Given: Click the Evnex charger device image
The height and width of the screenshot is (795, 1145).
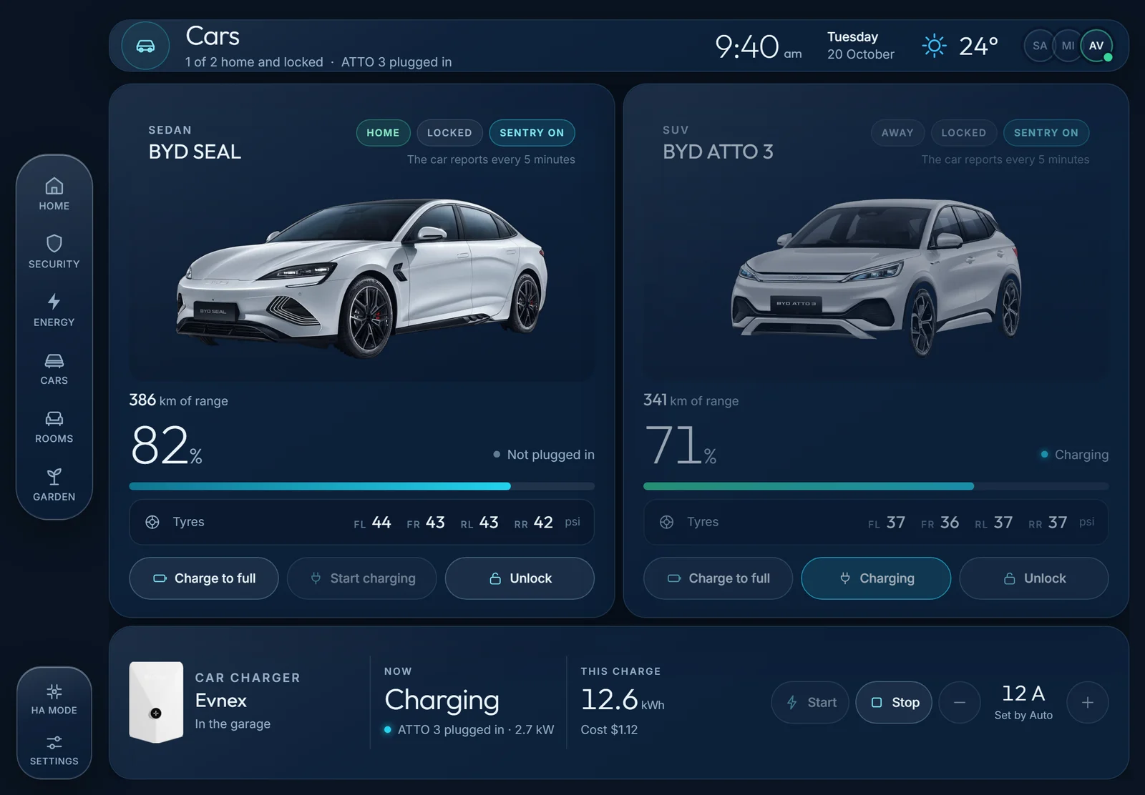Looking at the screenshot, I should tap(156, 702).
